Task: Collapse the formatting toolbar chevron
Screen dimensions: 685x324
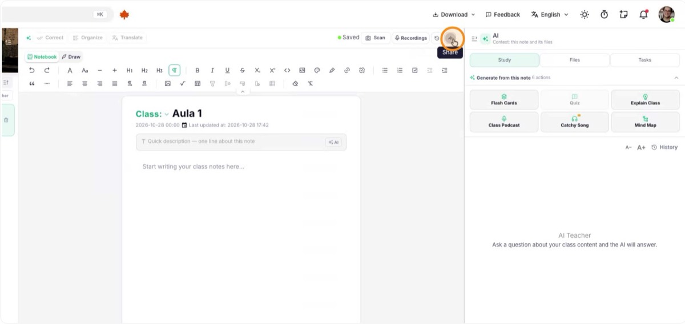Action: tap(242, 91)
